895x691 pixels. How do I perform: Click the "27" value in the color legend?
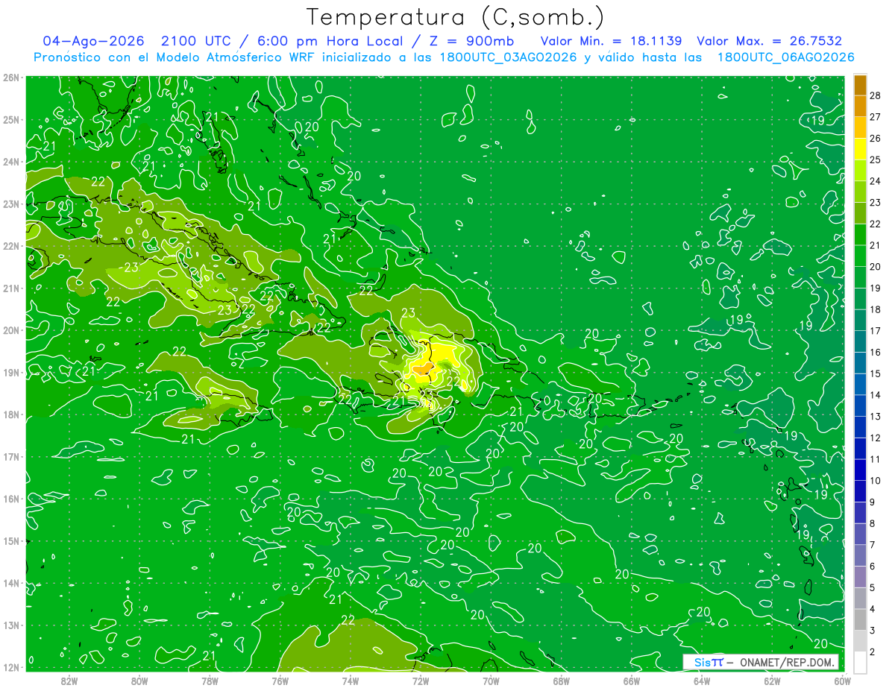pyautogui.click(x=875, y=117)
